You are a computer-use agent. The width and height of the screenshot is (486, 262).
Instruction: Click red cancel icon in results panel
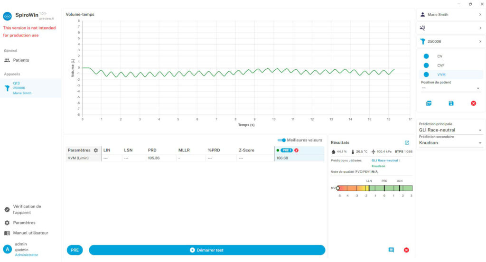click(x=406, y=250)
